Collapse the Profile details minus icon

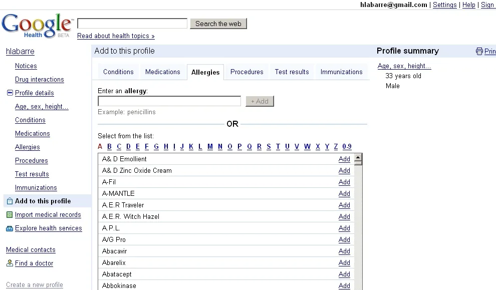click(x=10, y=93)
